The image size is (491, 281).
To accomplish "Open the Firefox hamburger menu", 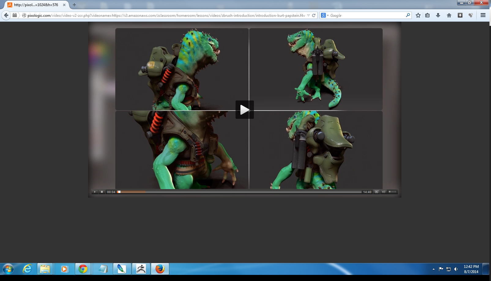I will click(483, 15).
